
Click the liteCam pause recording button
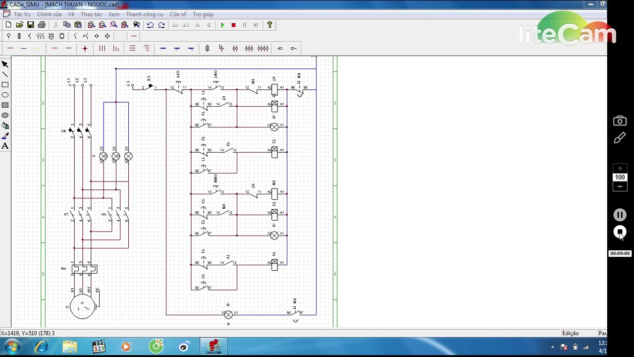click(620, 215)
